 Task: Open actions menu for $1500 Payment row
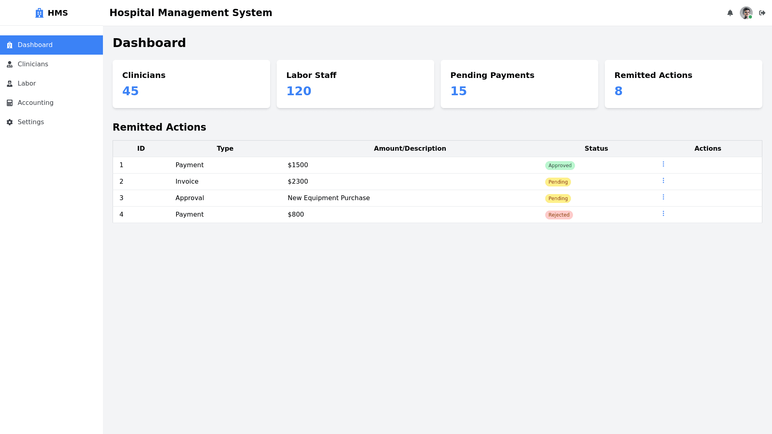663,164
